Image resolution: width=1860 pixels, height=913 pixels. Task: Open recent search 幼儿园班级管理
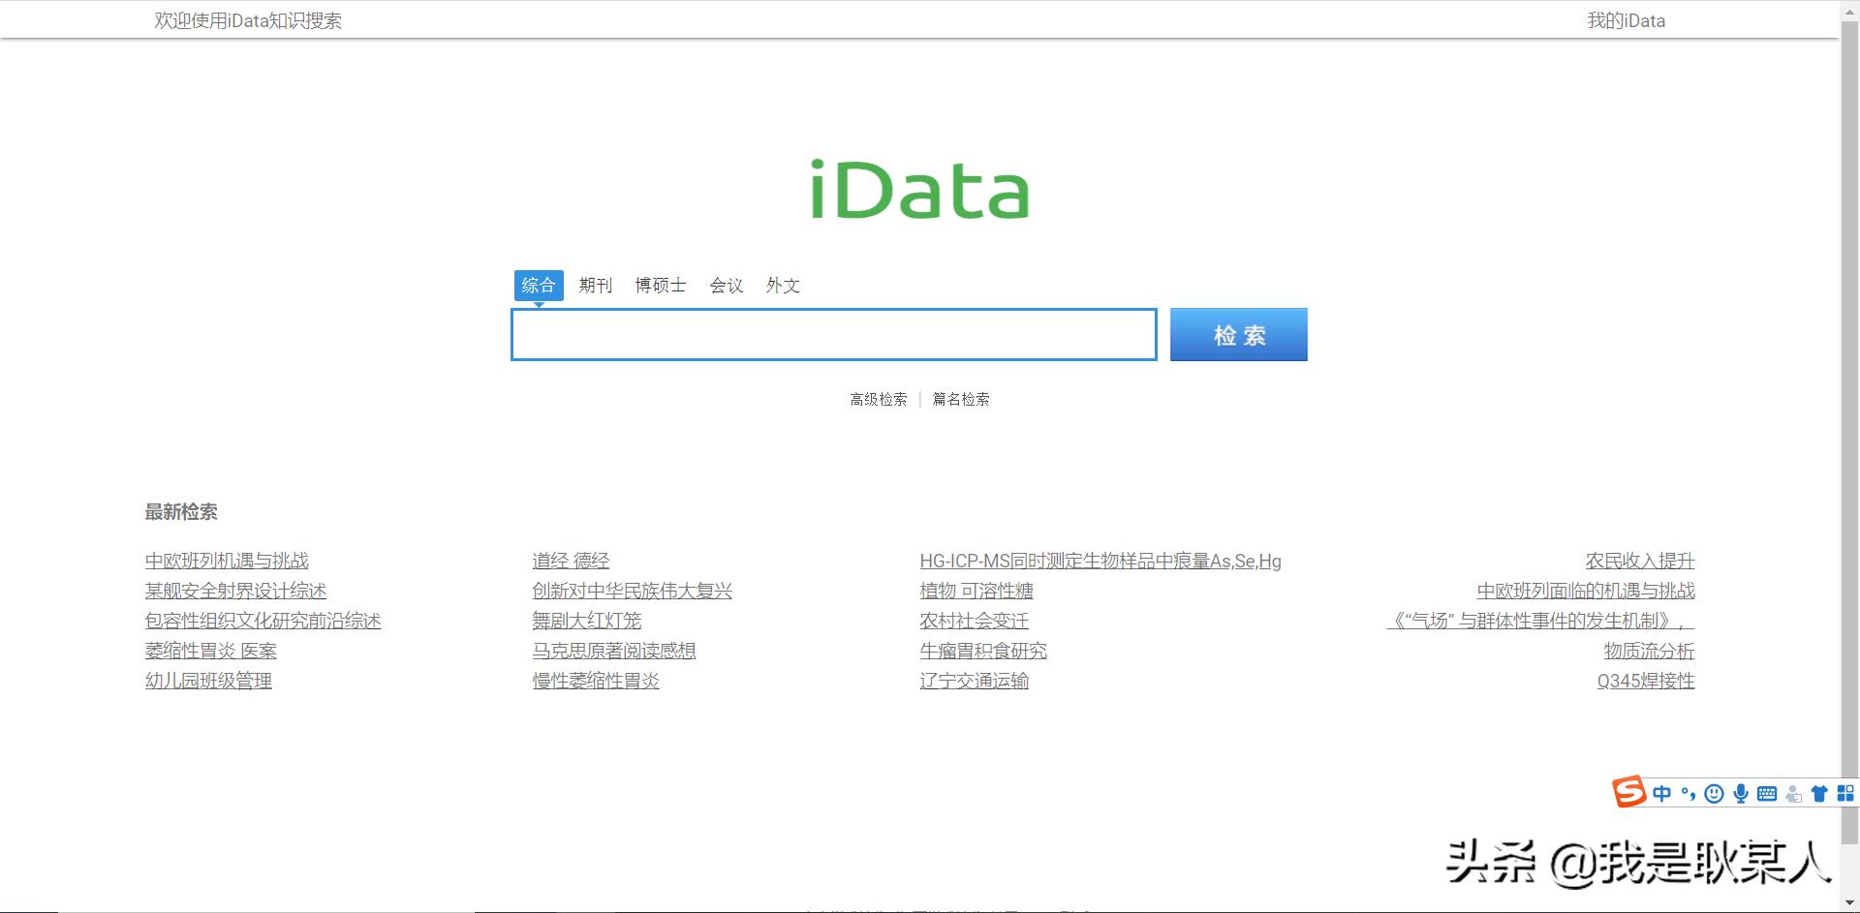(x=208, y=681)
